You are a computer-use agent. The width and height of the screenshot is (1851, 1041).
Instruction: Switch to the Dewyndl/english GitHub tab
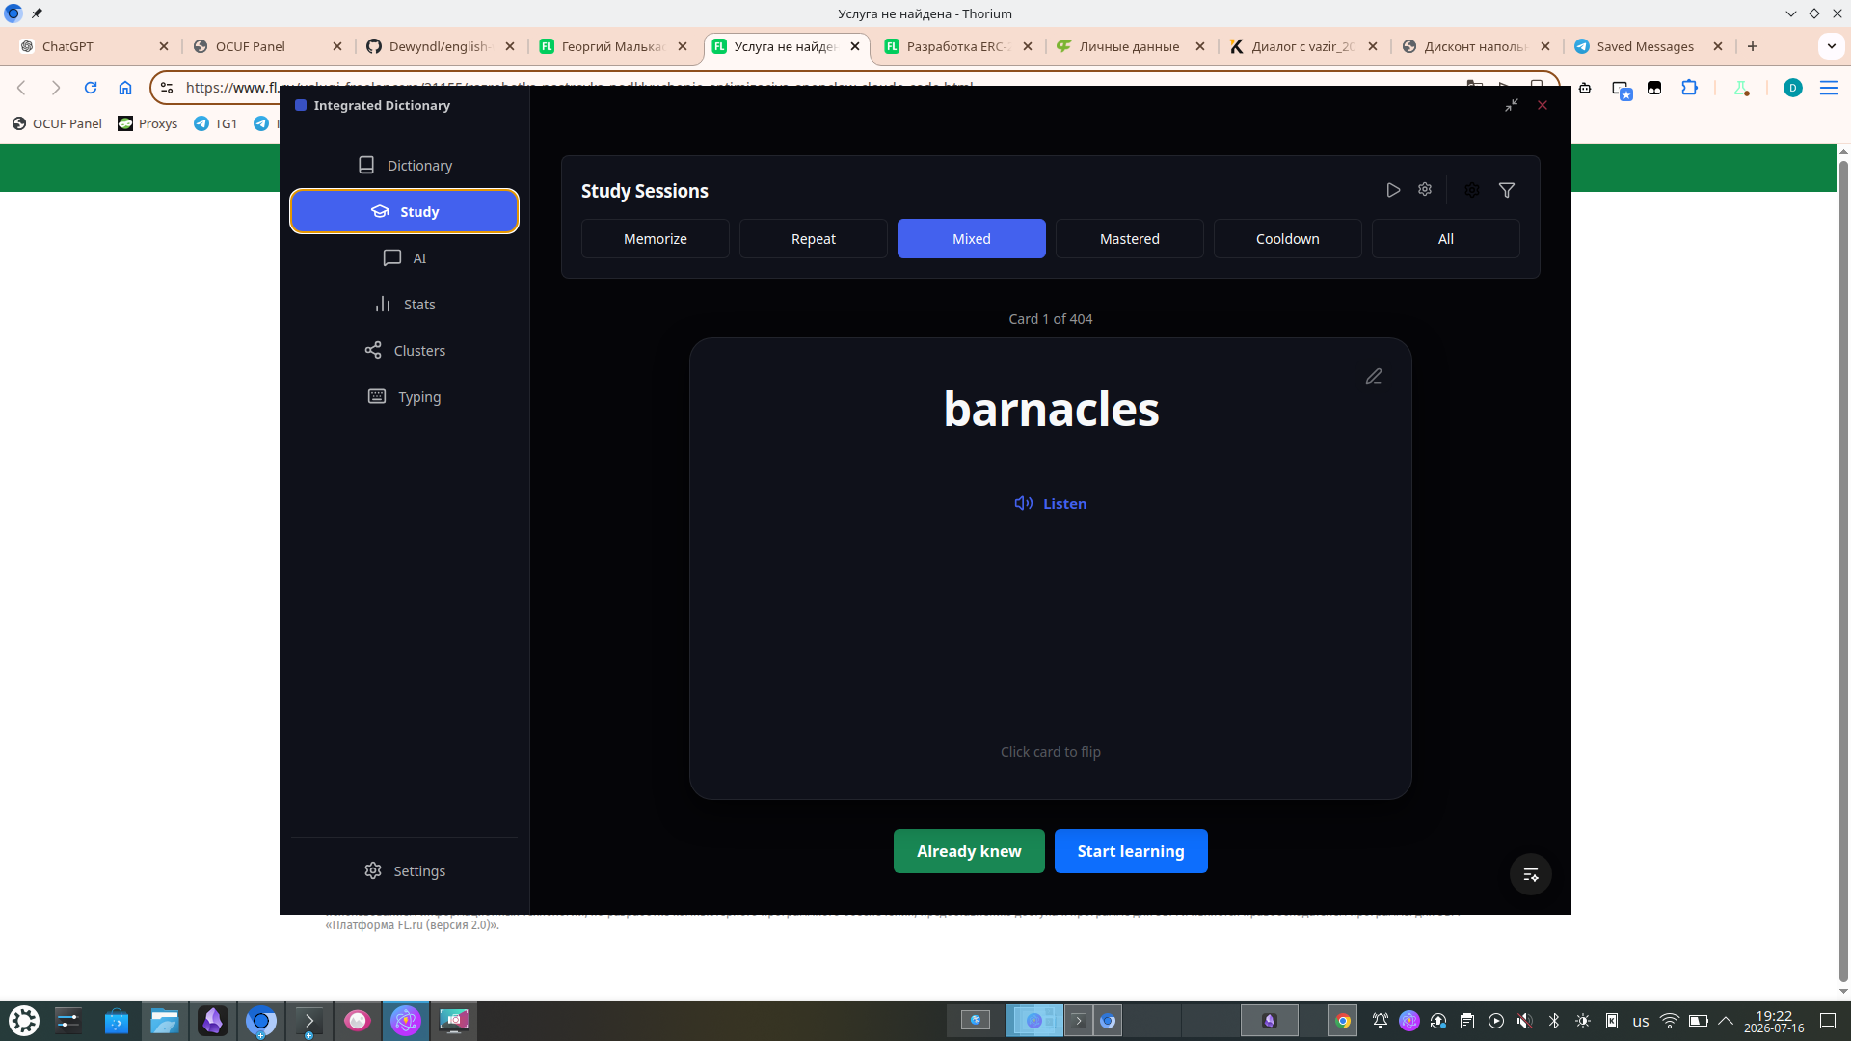[x=441, y=46]
